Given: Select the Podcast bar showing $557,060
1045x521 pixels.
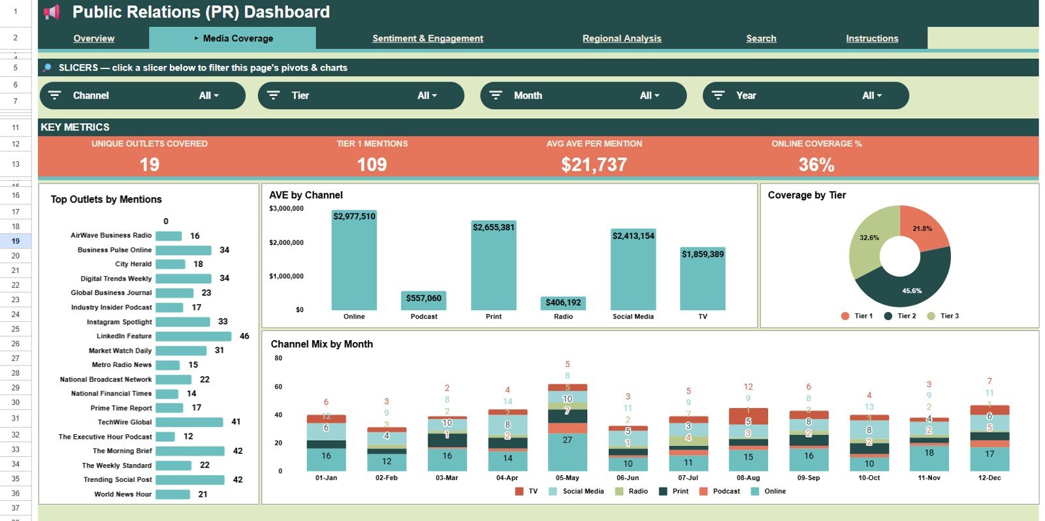Looking at the screenshot, I should click(424, 300).
